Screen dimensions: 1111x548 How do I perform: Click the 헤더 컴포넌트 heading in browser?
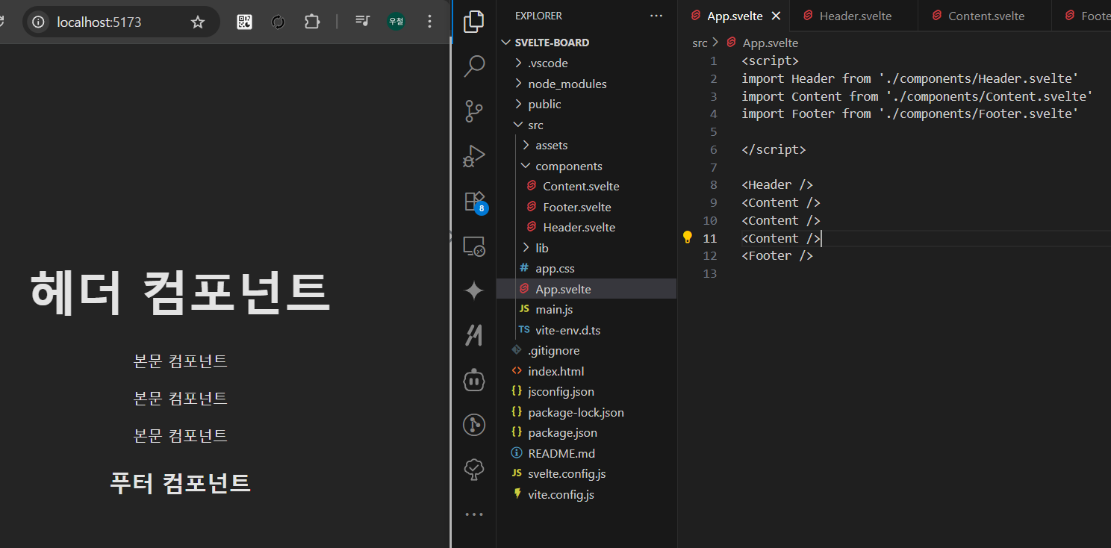[x=180, y=292]
